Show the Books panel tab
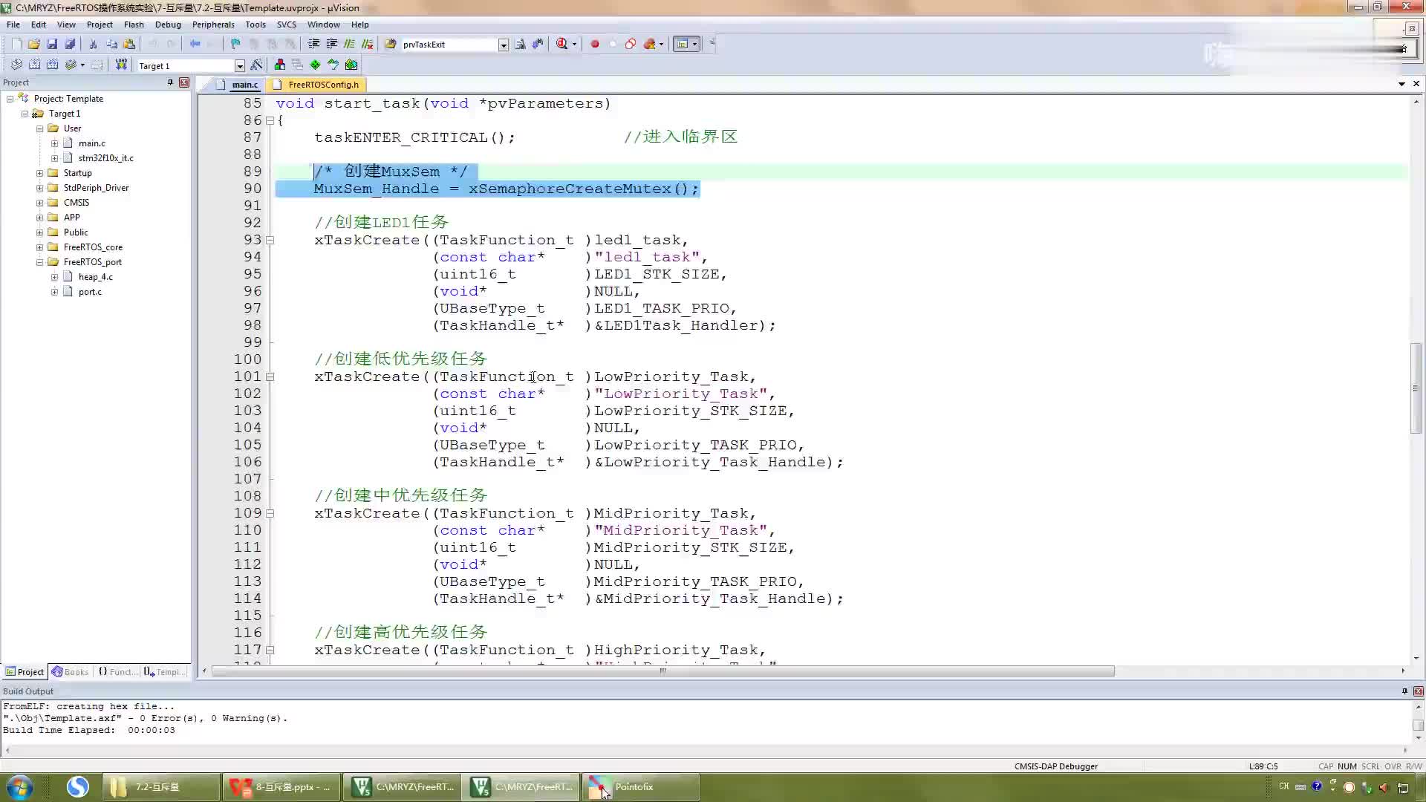 71,672
